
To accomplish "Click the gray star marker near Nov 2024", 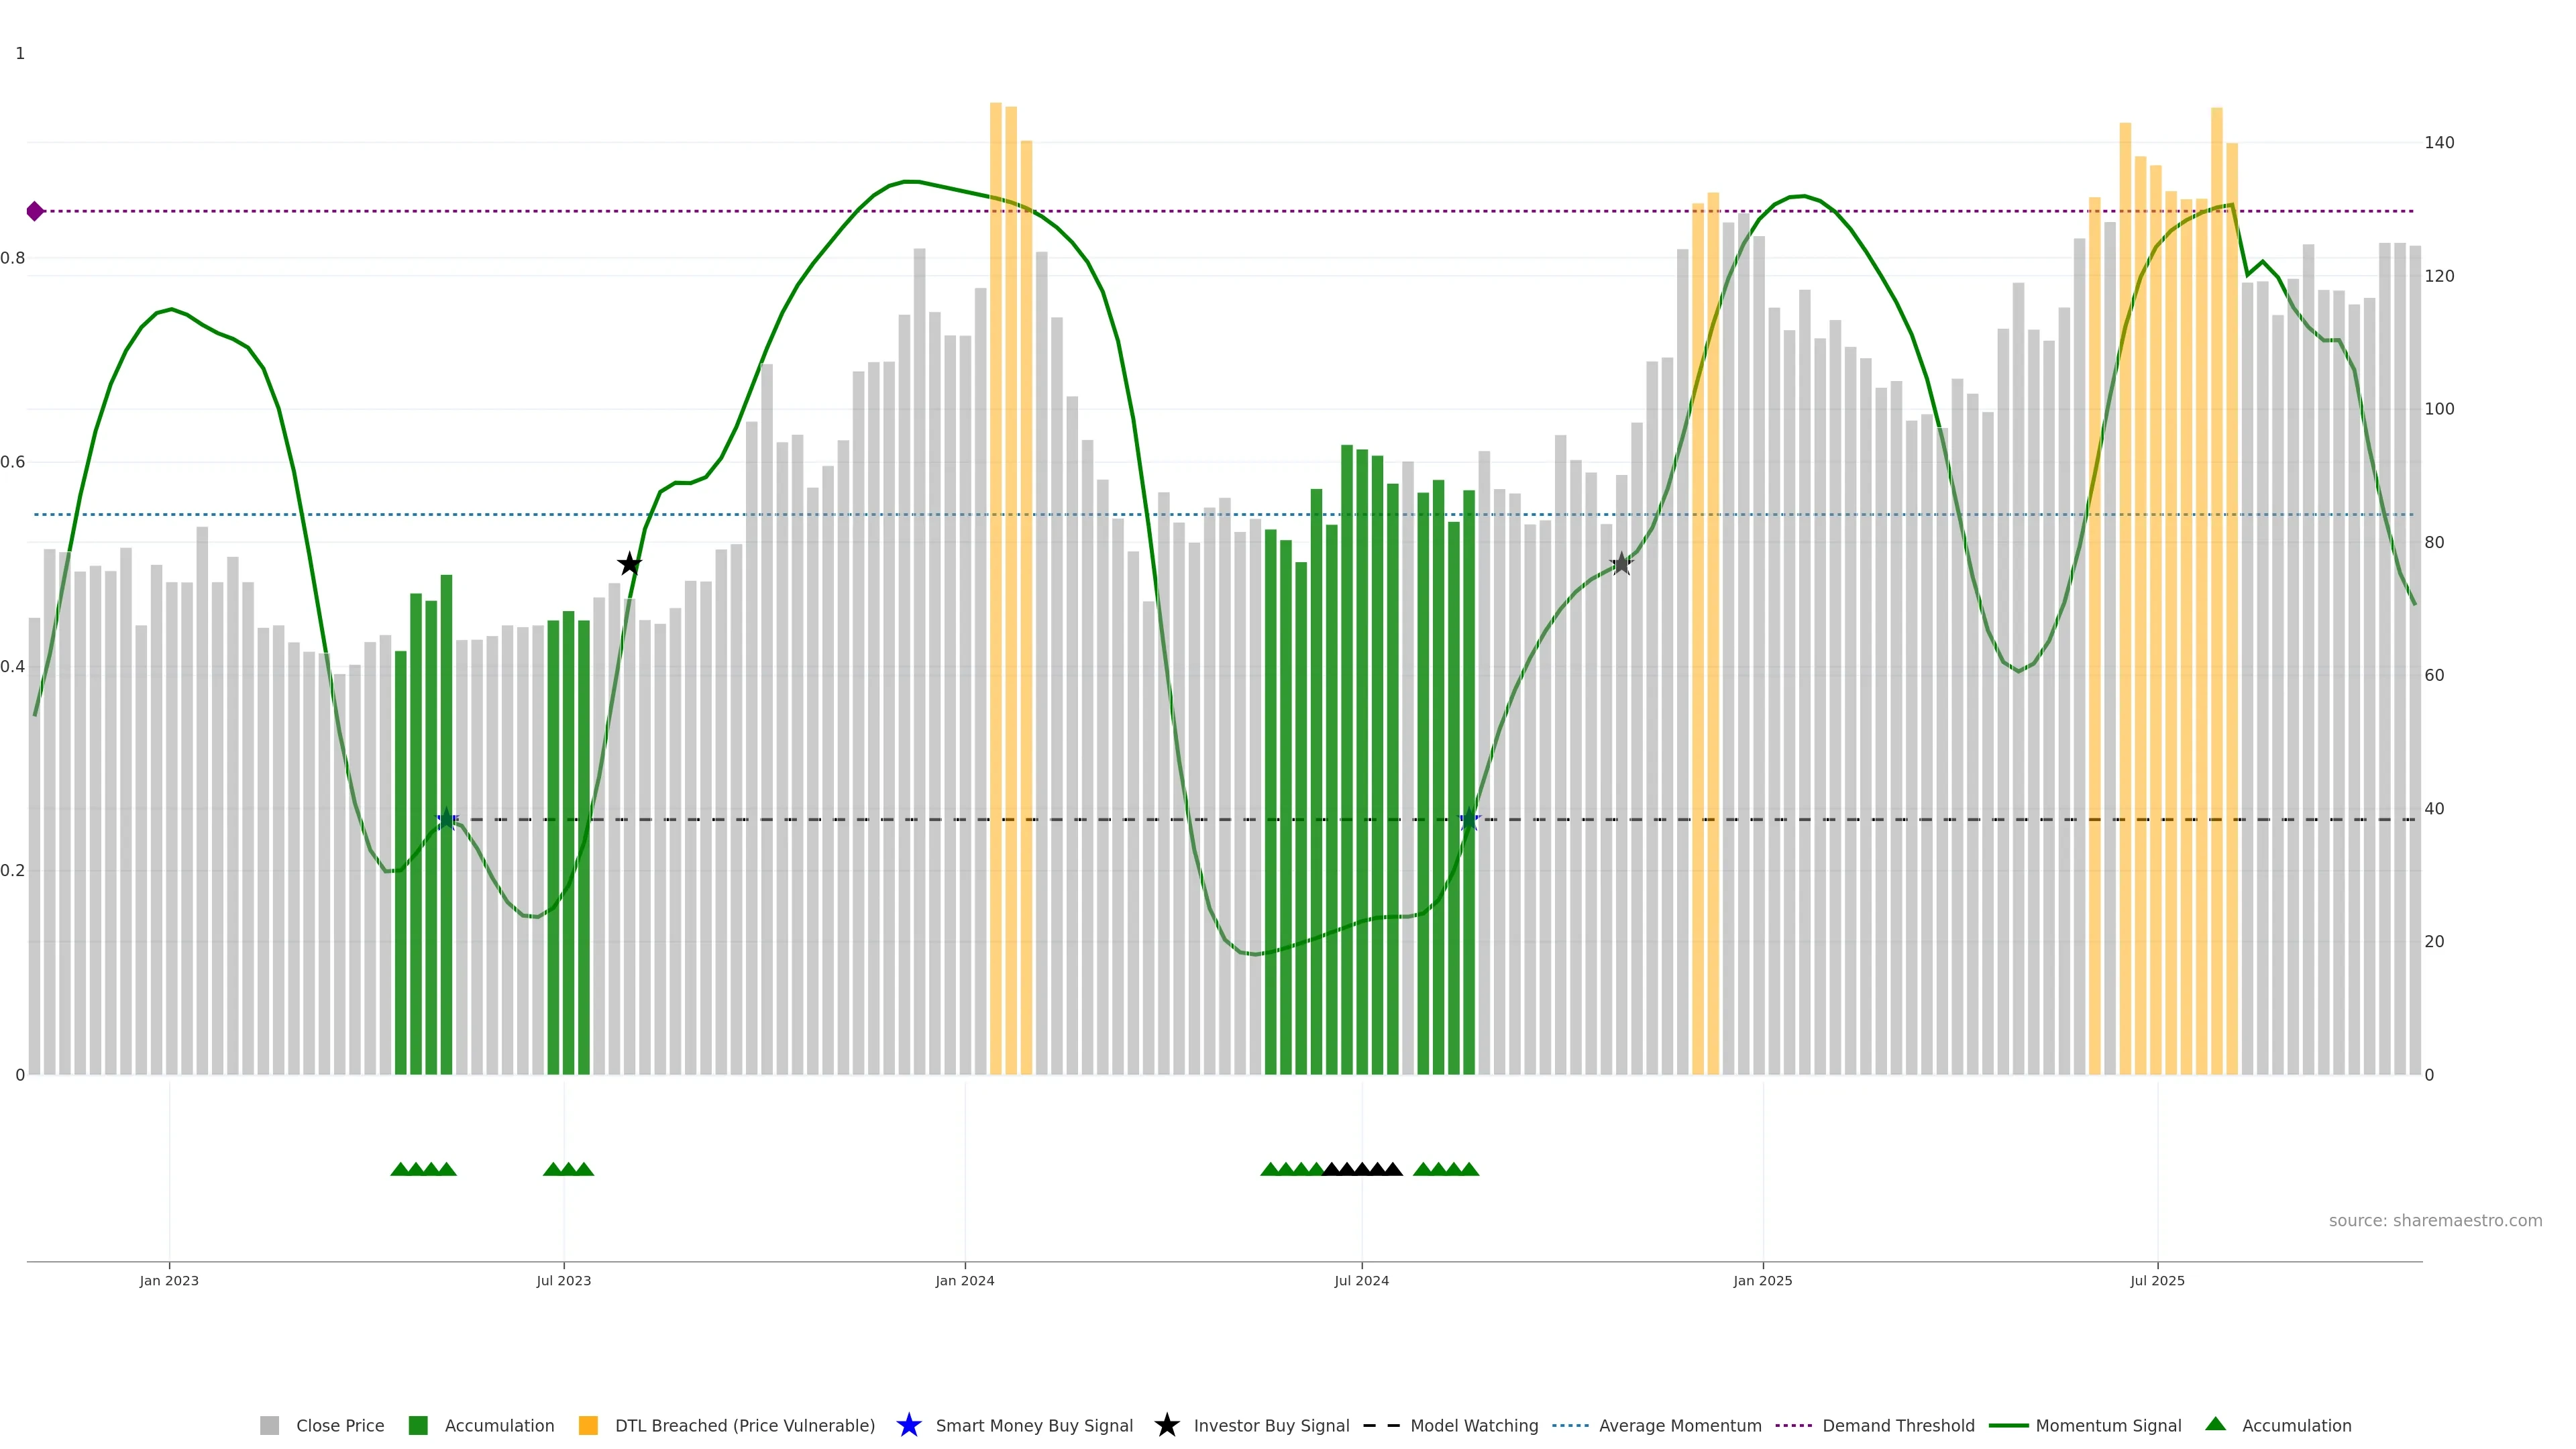I will tap(1621, 564).
